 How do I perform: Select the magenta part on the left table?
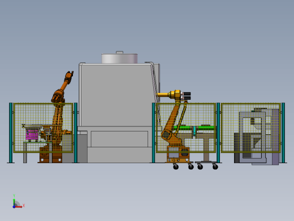tap(32, 135)
